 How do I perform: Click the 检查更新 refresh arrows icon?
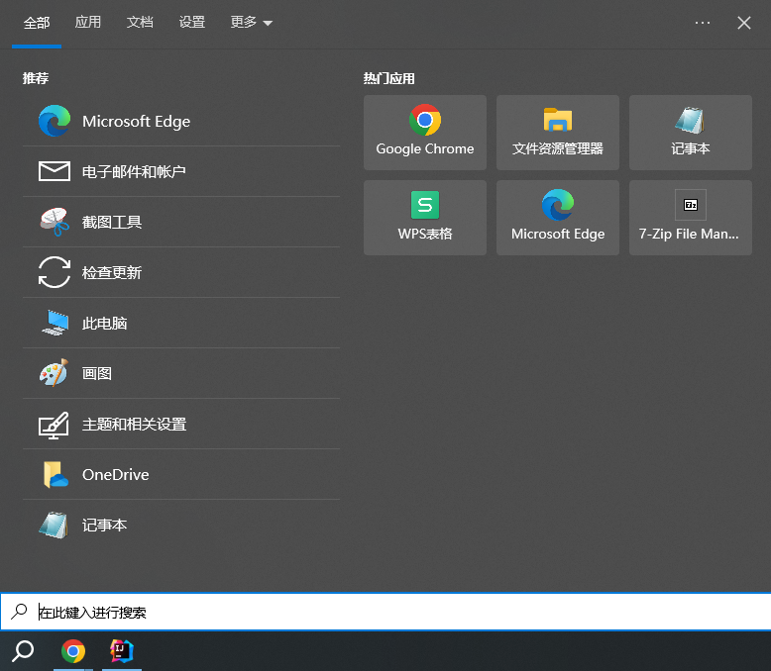pyautogui.click(x=55, y=272)
